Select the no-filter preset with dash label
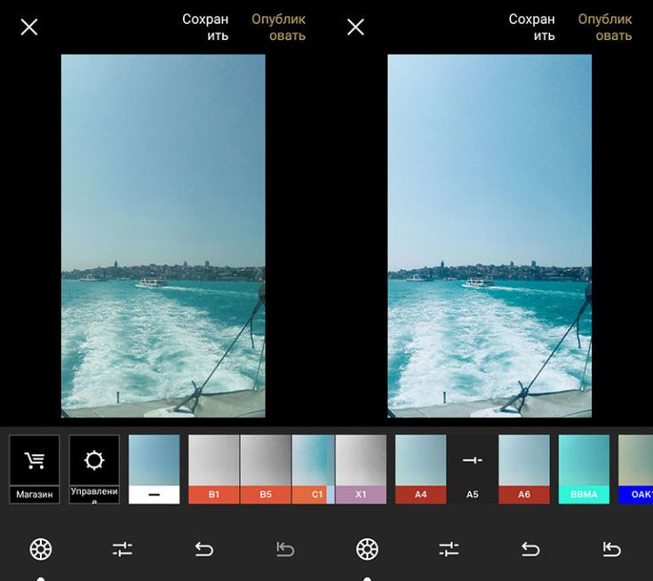This screenshot has width=653, height=581. pyautogui.click(x=154, y=468)
